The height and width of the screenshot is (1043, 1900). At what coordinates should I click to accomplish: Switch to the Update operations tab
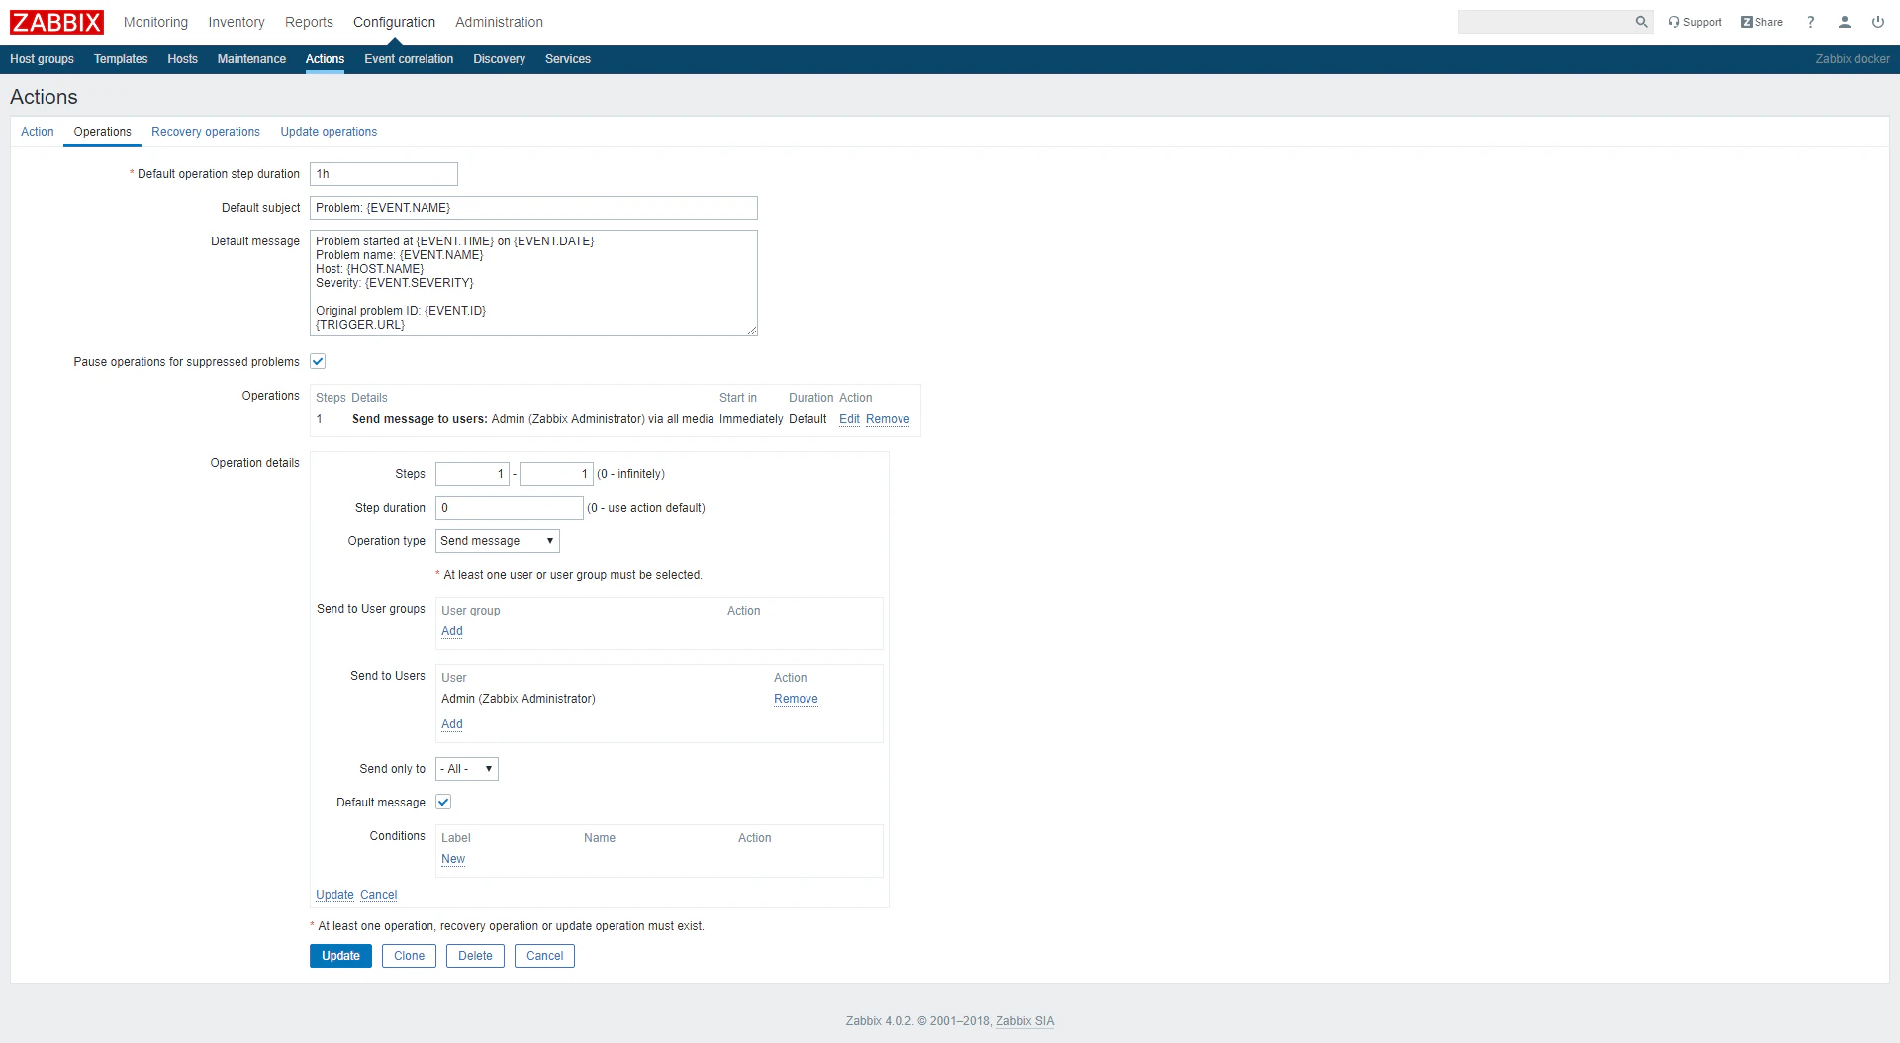(329, 132)
